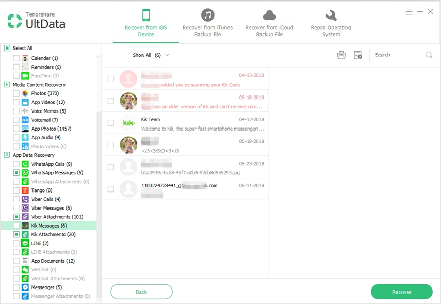Check the Kik Messages (6) checkbox

click(17, 226)
